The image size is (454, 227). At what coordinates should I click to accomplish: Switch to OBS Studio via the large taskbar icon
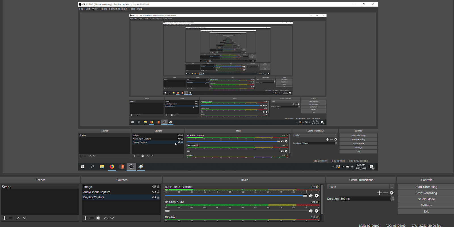pyautogui.click(x=131, y=167)
